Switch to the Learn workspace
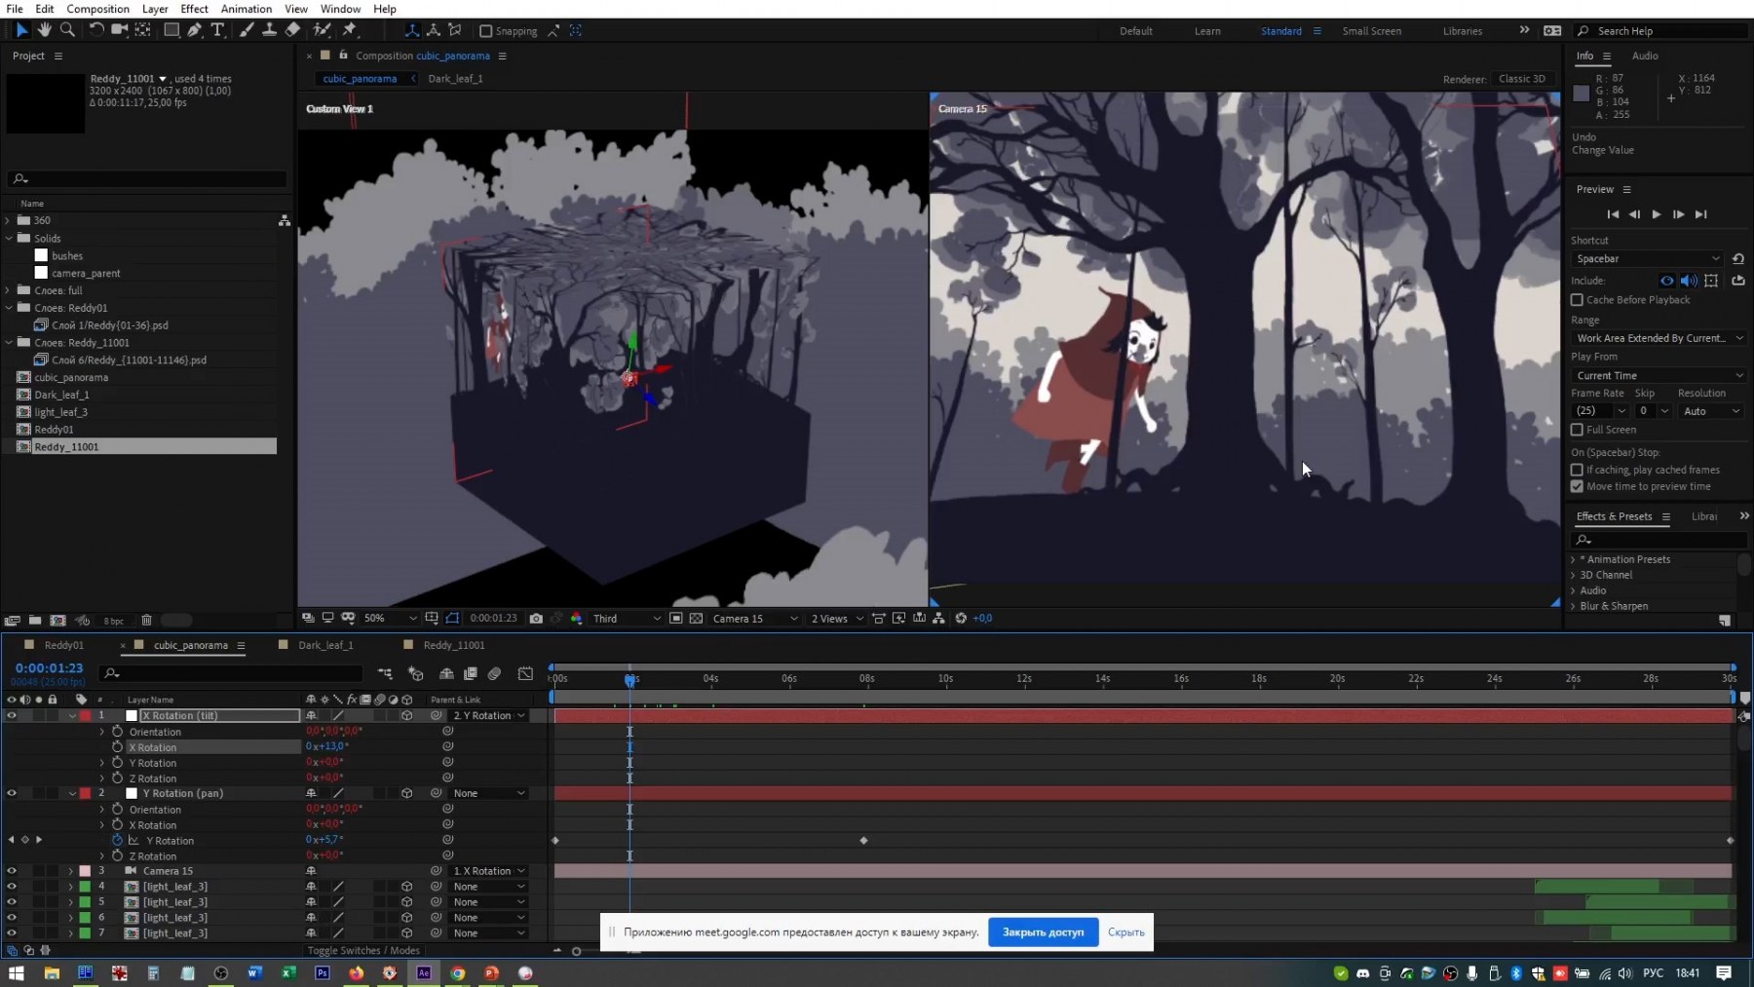Viewport: 1754px width, 987px height. click(x=1207, y=31)
